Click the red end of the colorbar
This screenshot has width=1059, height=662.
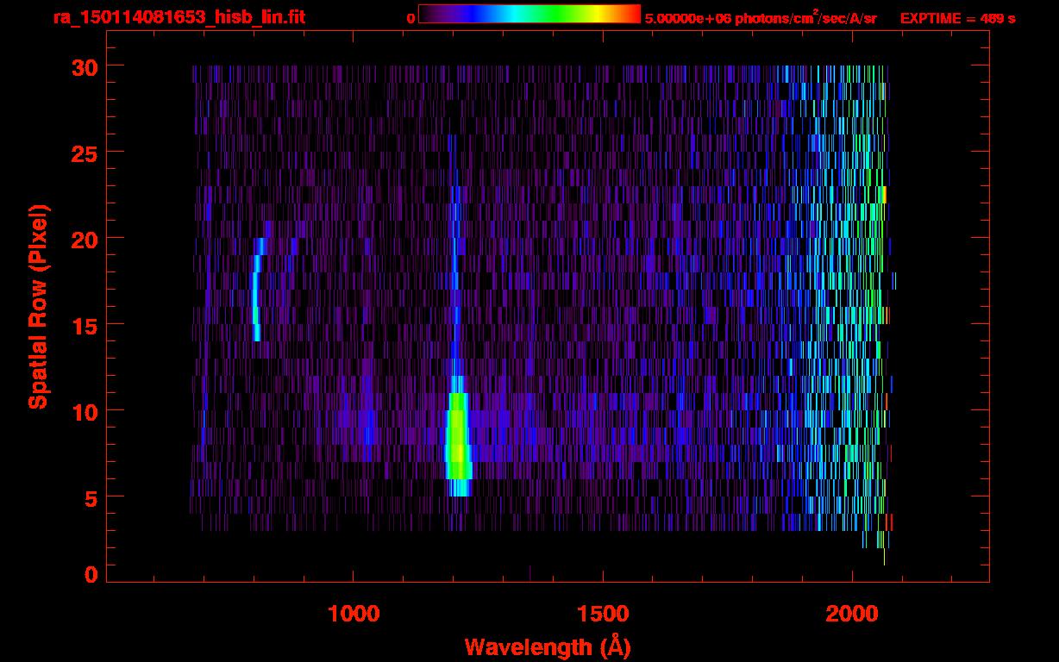[631, 15]
